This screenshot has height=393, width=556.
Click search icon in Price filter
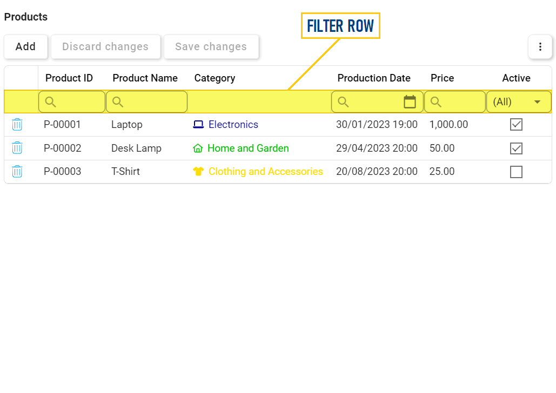pos(436,101)
